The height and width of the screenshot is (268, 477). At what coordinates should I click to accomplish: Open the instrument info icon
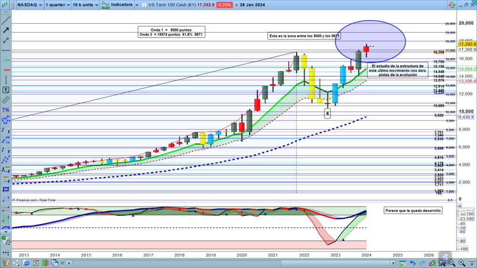click(142, 5)
